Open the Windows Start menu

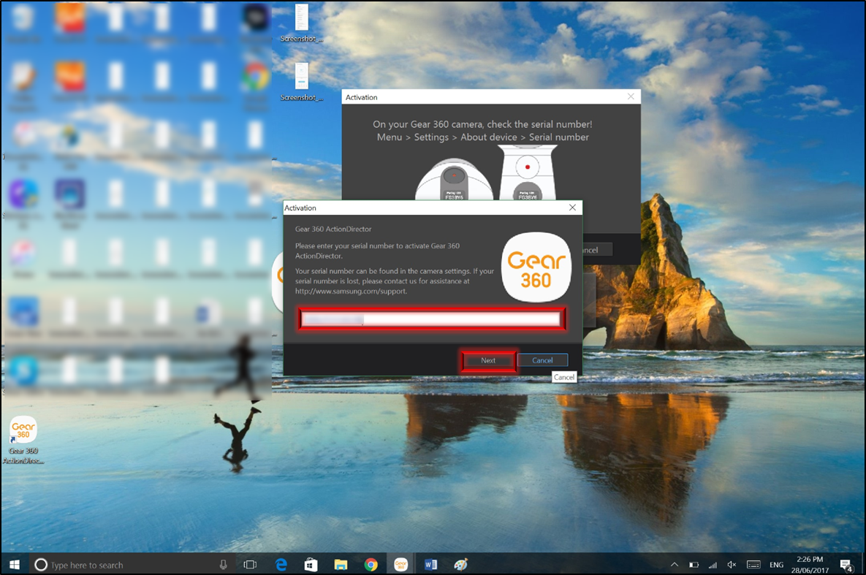coord(15,565)
